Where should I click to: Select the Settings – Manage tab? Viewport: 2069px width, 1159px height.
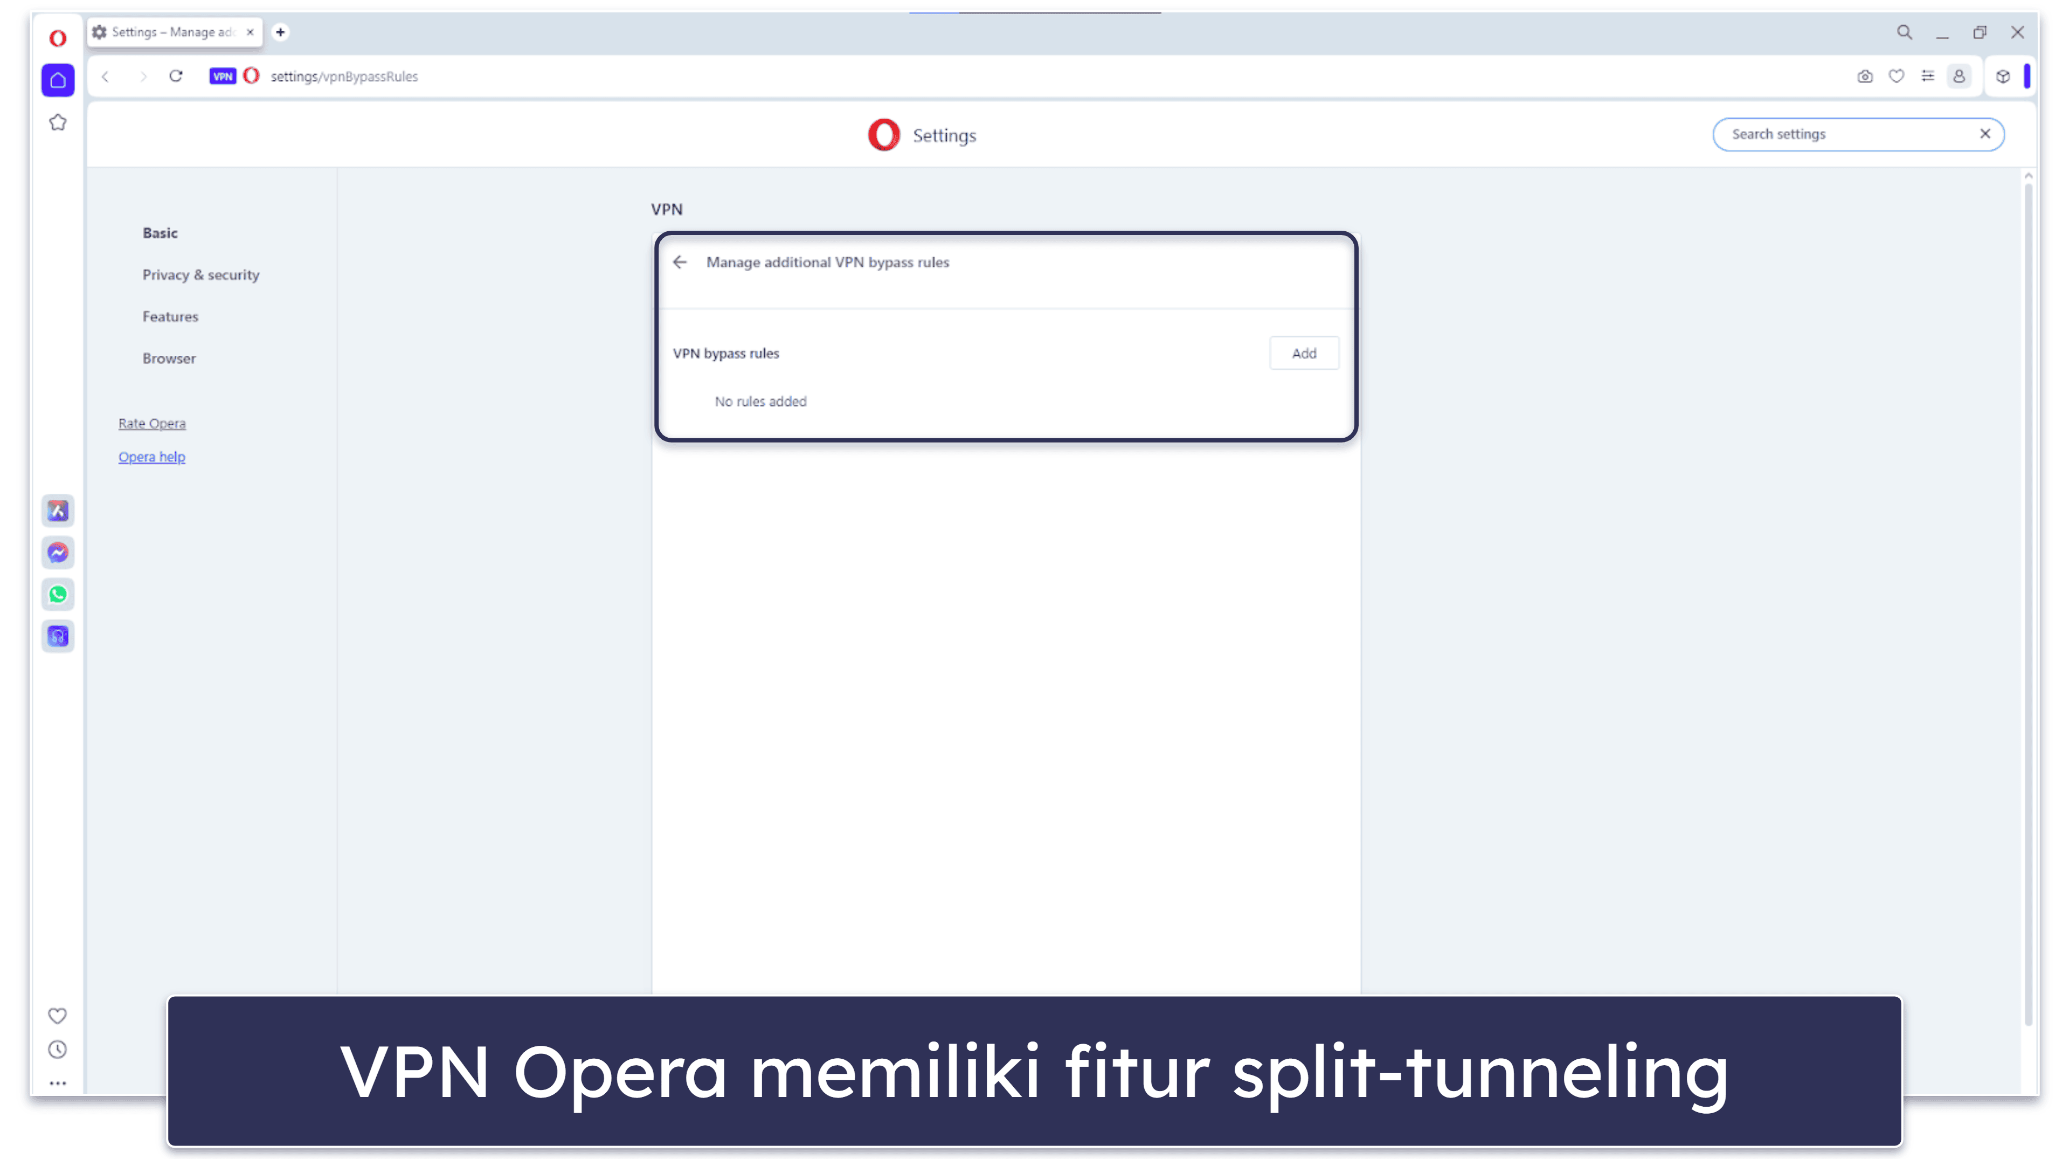pyautogui.click(x=174, y=32)
